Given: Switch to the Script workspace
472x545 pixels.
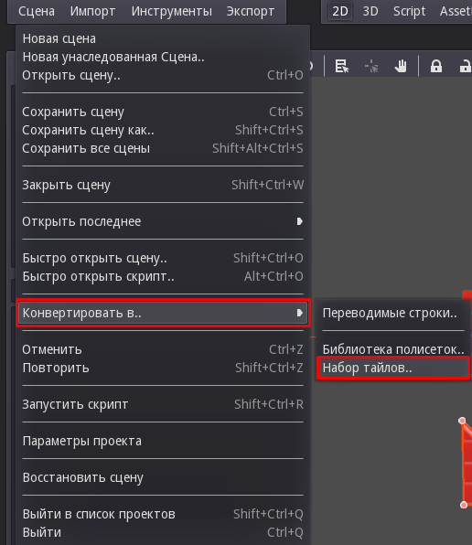Looking at the screenshot, I should (x=409, y=11).
